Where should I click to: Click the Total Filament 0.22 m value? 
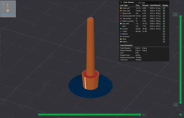coord(138,48)
